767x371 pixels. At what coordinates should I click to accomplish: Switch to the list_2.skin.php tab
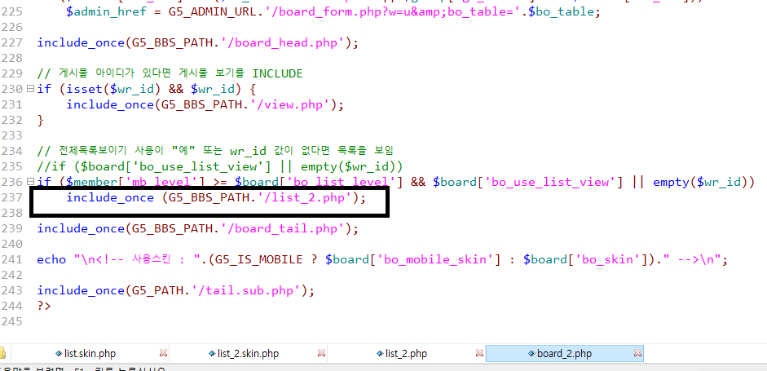248,354
